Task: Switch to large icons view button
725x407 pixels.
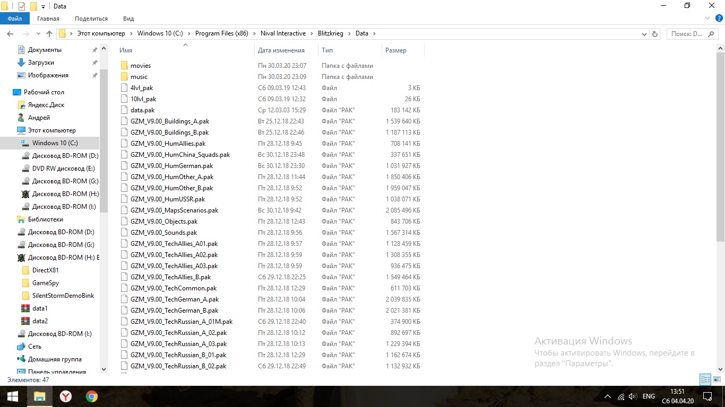Action: 717,379
